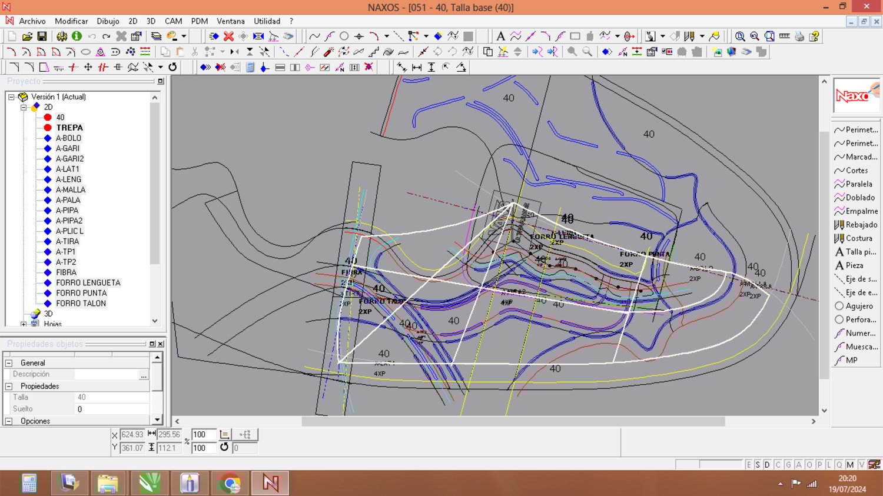The height and width of the screenshot is (496, 883).
Task: Open the calculator app in the Windows taskbar
Action: click(x=29, y=483)
